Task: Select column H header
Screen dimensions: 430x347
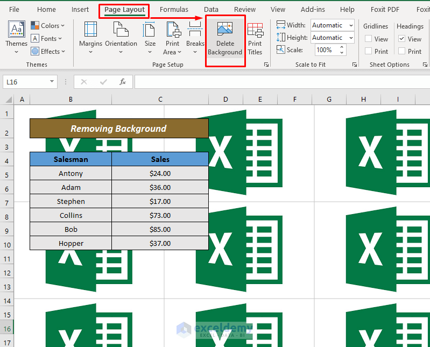Action: pos(364,99)
